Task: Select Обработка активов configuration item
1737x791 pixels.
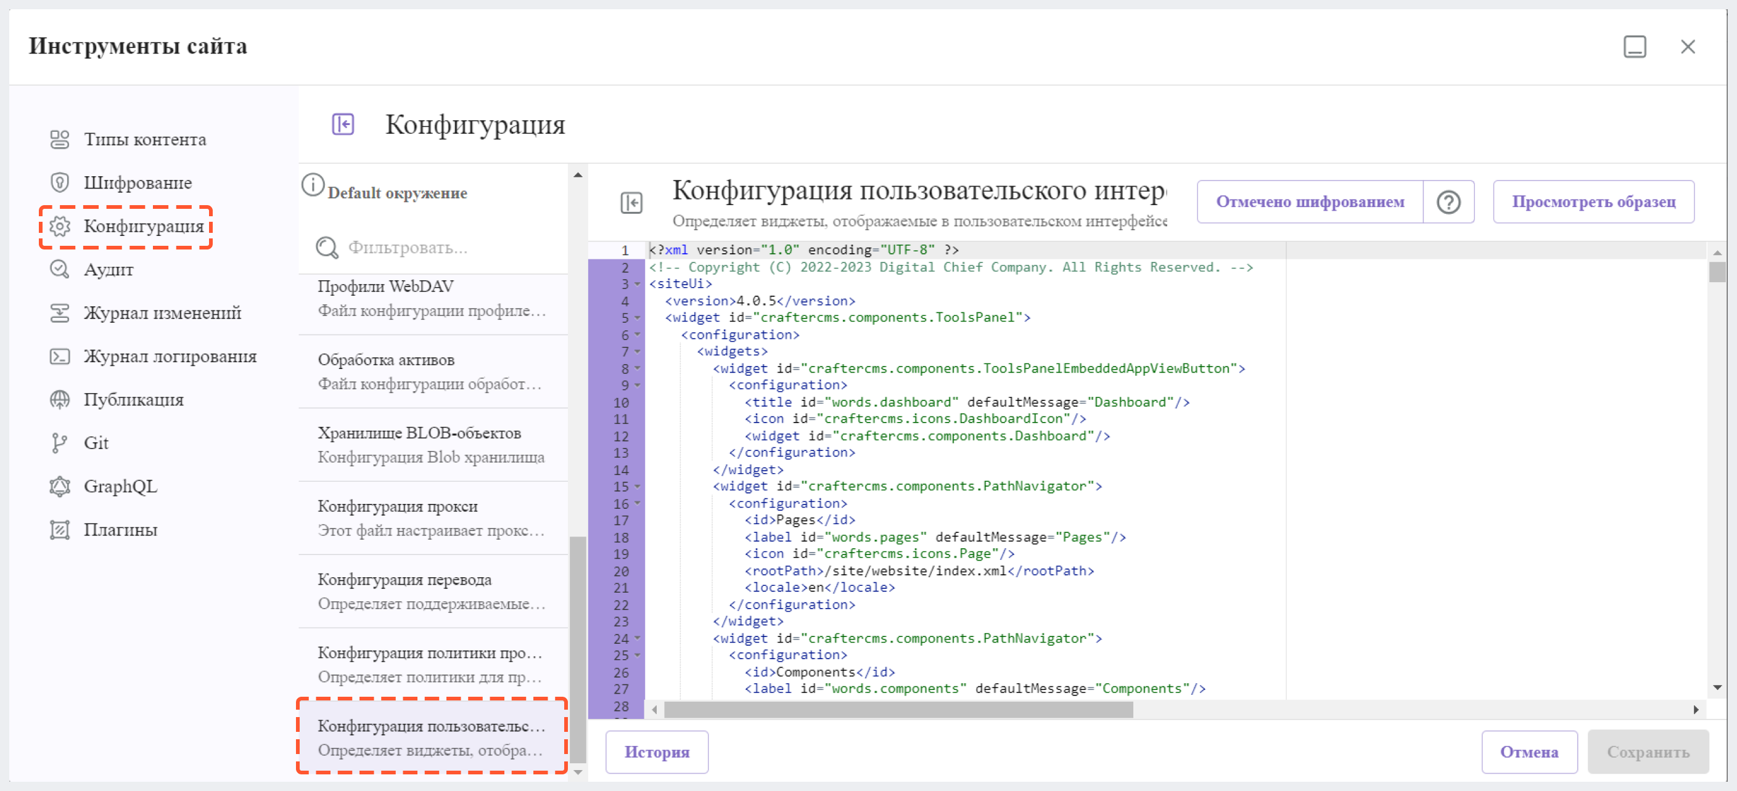Action: (433, 371)
